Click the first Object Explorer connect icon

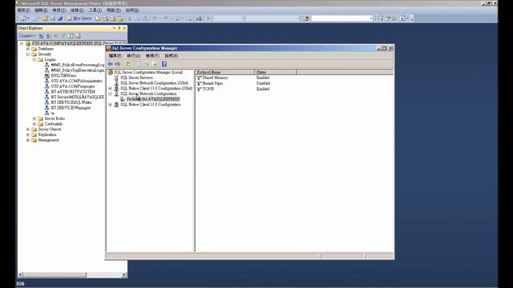(x=41, y=36)
